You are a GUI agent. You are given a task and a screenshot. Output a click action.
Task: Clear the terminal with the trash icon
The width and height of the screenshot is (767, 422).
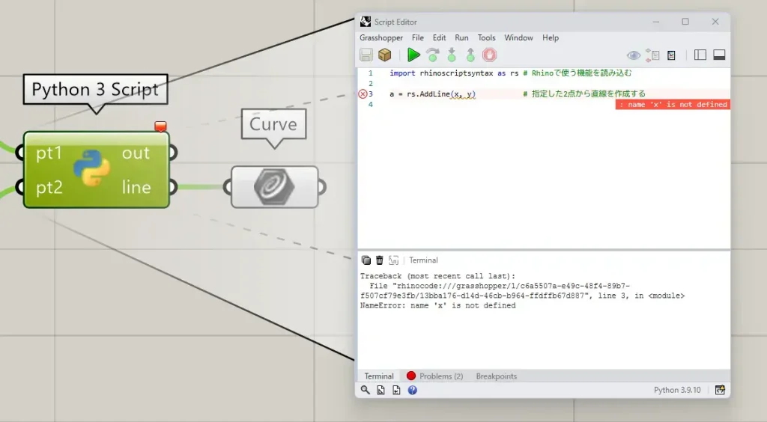click(380, 260)
